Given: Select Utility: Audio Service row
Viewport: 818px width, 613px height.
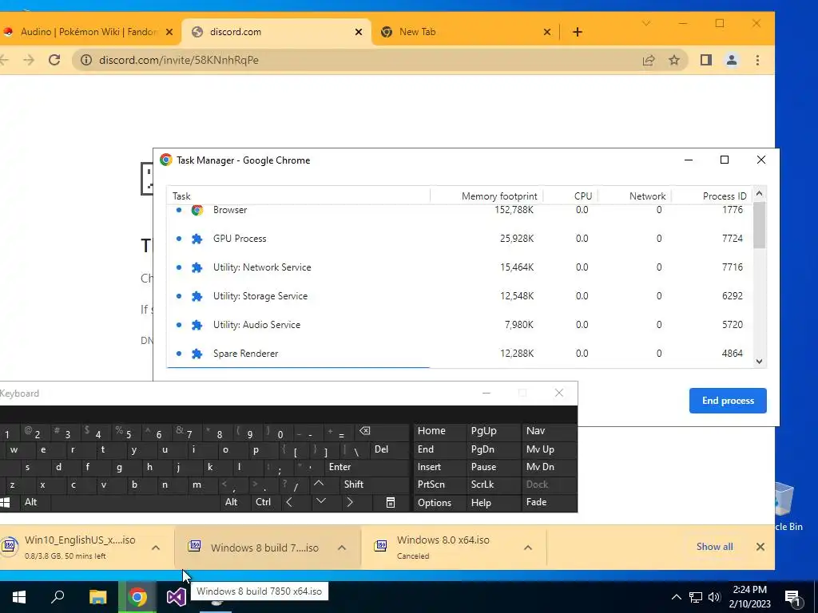Looking at the screenshot, I should pyautogui.click(x=459, y=325).
